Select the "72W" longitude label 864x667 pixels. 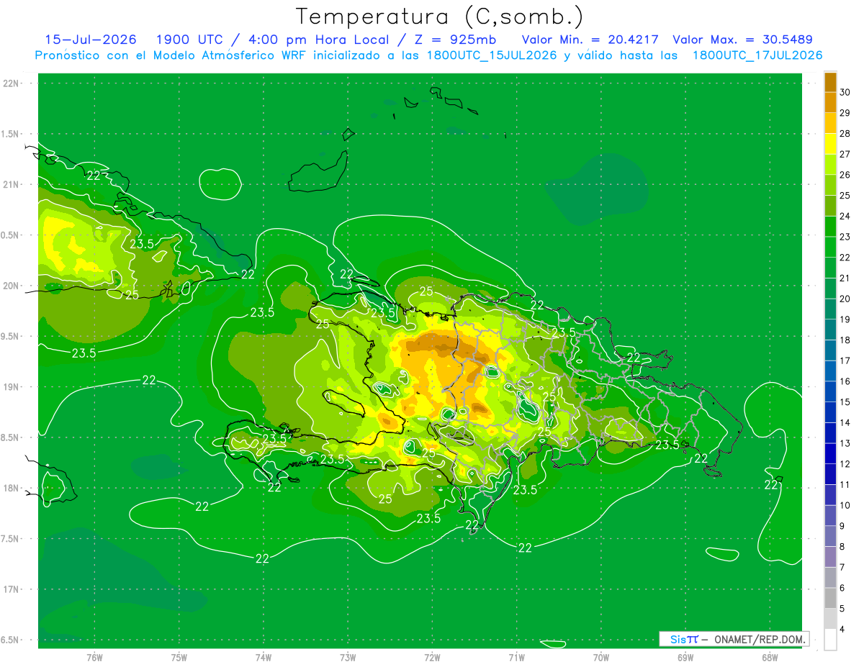[x=432, y=657]
